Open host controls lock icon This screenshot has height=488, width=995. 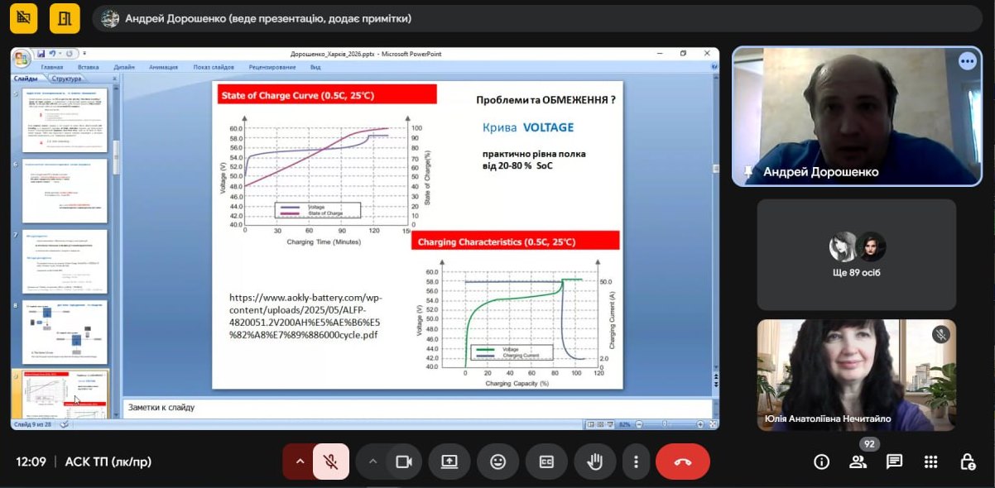tap(967, 462)
